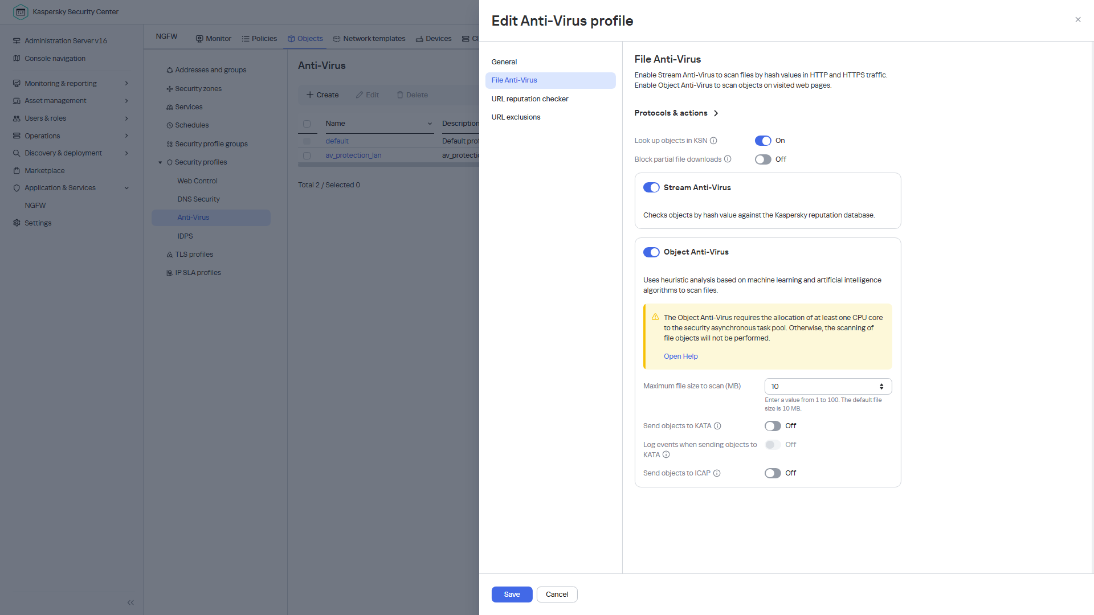Collapse the Security profiles tree arrow

point(160,162)
